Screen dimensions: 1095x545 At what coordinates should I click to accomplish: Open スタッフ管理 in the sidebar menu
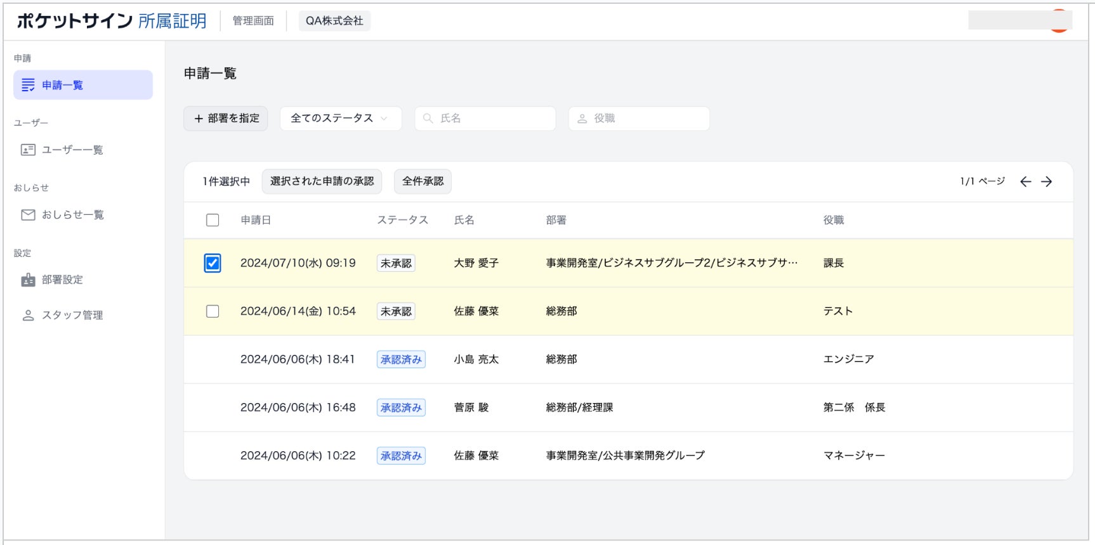[72, 315]
